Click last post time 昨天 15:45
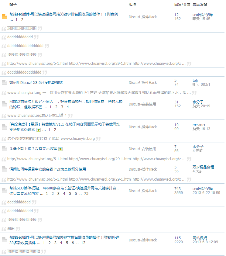This screenshot has width=226, height=256. click(201, 19)
